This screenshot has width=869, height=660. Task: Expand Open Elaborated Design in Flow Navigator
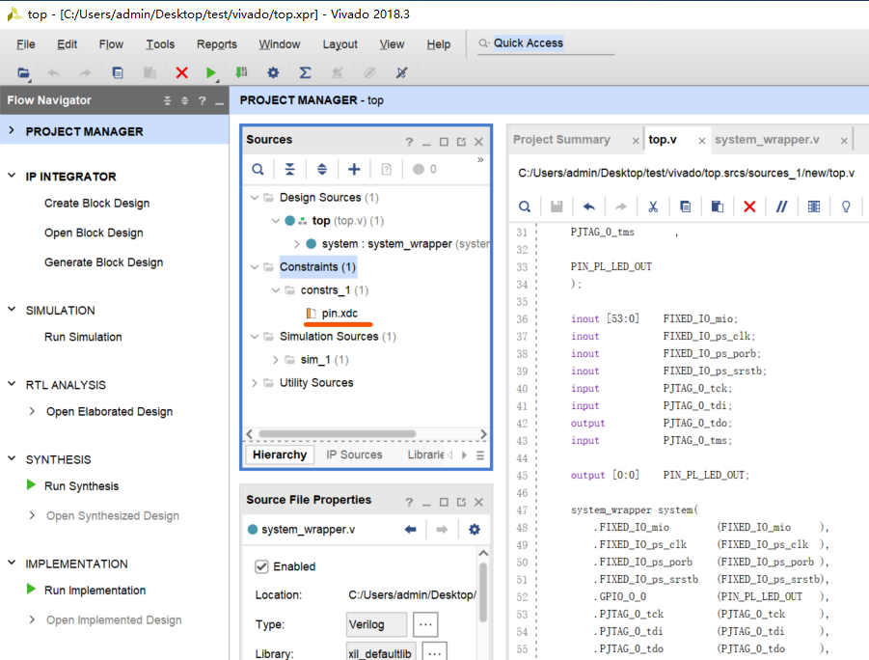pos(33,411)
